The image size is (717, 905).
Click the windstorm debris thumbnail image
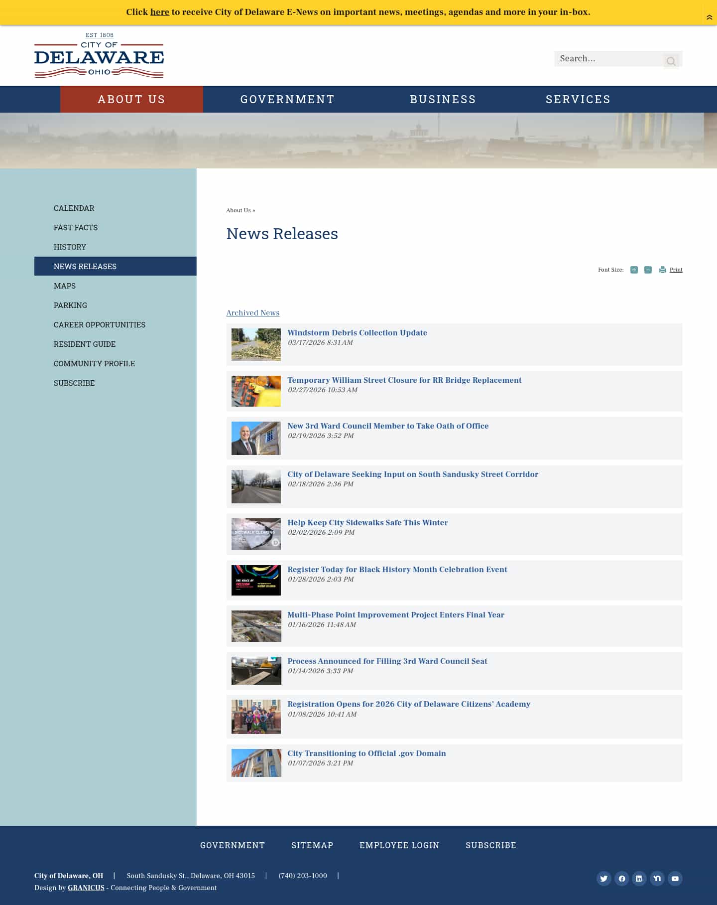(x=256, y=344)
